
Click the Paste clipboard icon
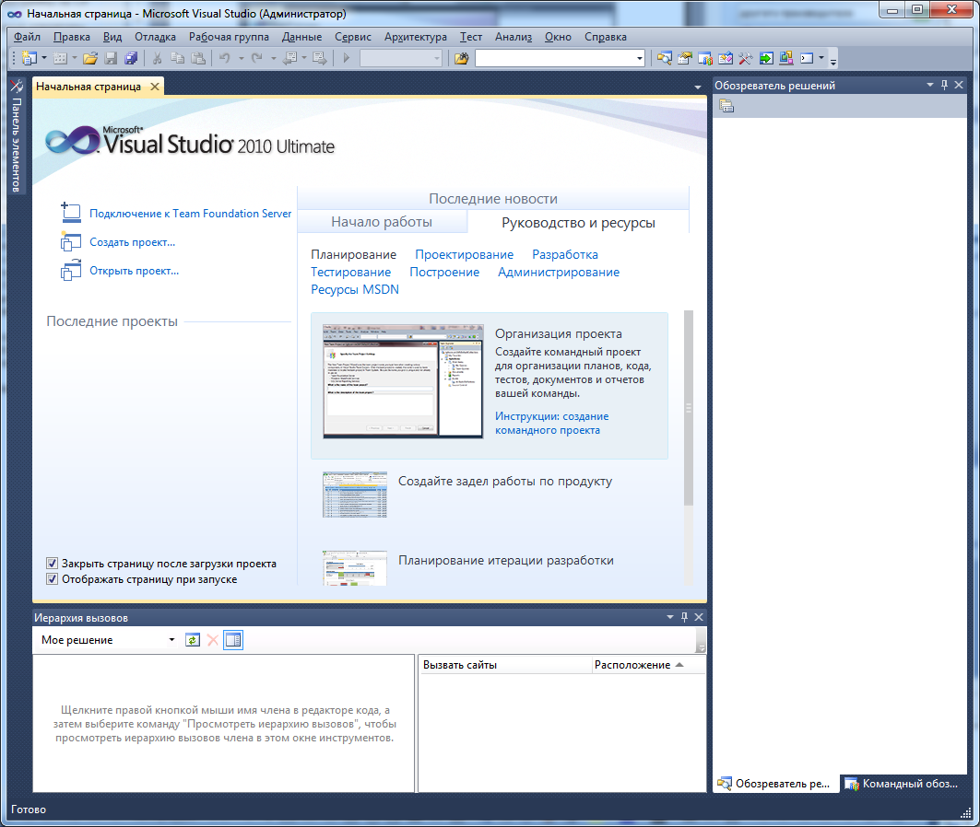coord(198,58)
